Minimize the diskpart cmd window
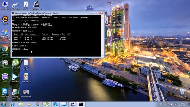The width and height of the screenshot is (190, 107). pos(92,13)
